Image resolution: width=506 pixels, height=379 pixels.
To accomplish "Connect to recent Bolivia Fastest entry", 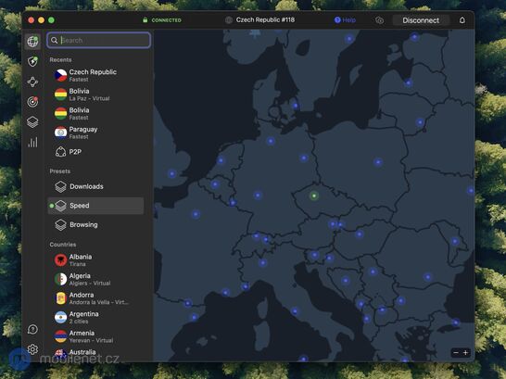I will pos(95,114).
